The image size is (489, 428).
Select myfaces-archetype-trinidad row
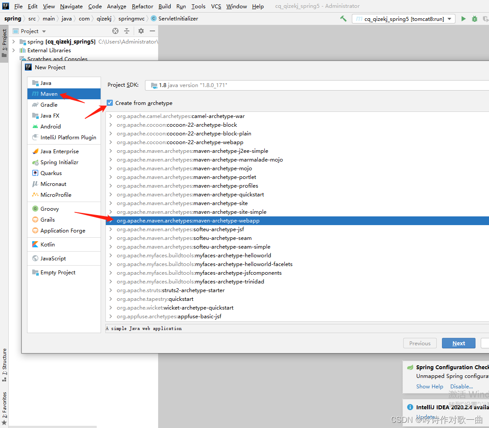point(297,282)
